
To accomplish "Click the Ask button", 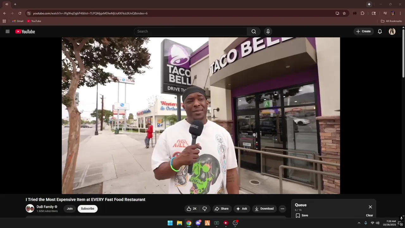I will tap(242, 209).
